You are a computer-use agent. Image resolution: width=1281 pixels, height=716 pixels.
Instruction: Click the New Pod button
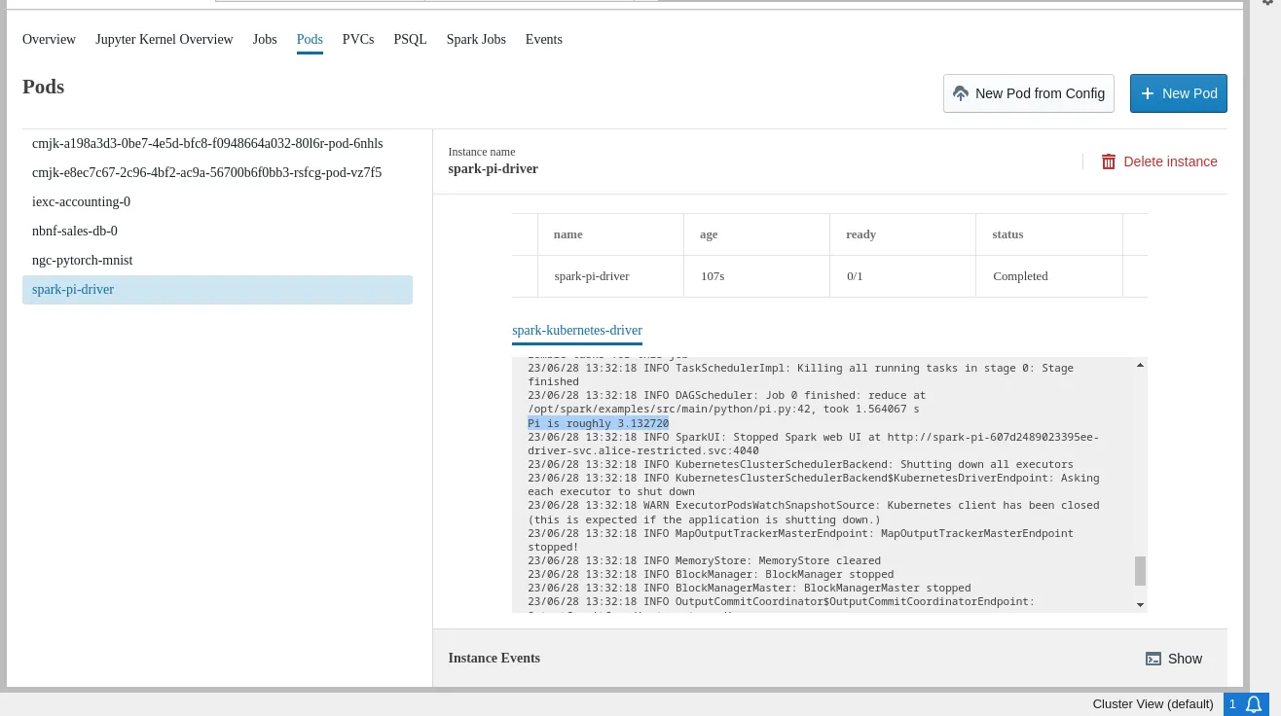point(1179,93)
